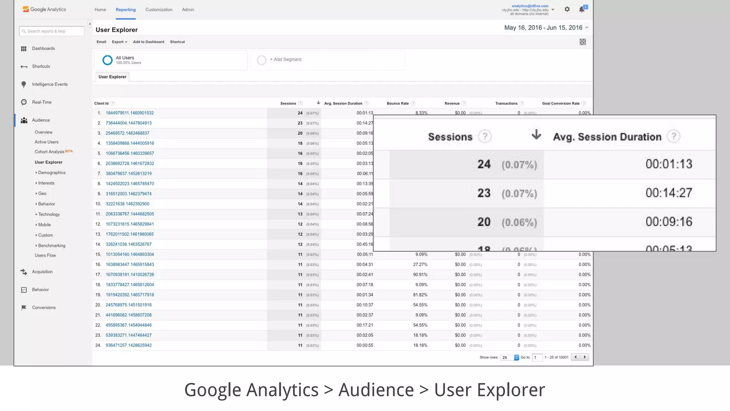This screenshot has width=730, height=411.
Task: Expand the Interests submenu
Action: pyautogui.click(x=45, y=183)
